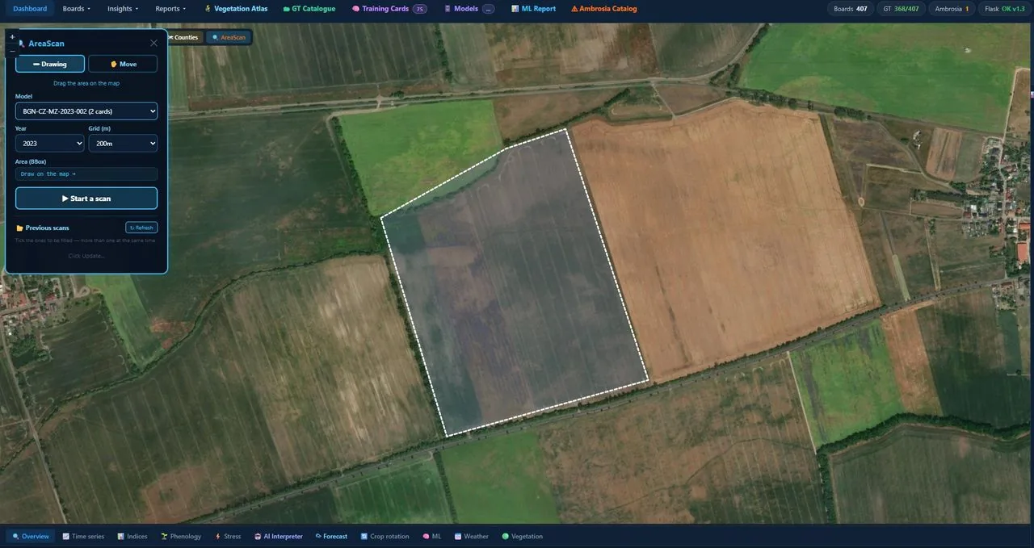The image size is (1034, 548).
Task: Open the Grid (m) dropdown
Action: (x=123, y=143)
